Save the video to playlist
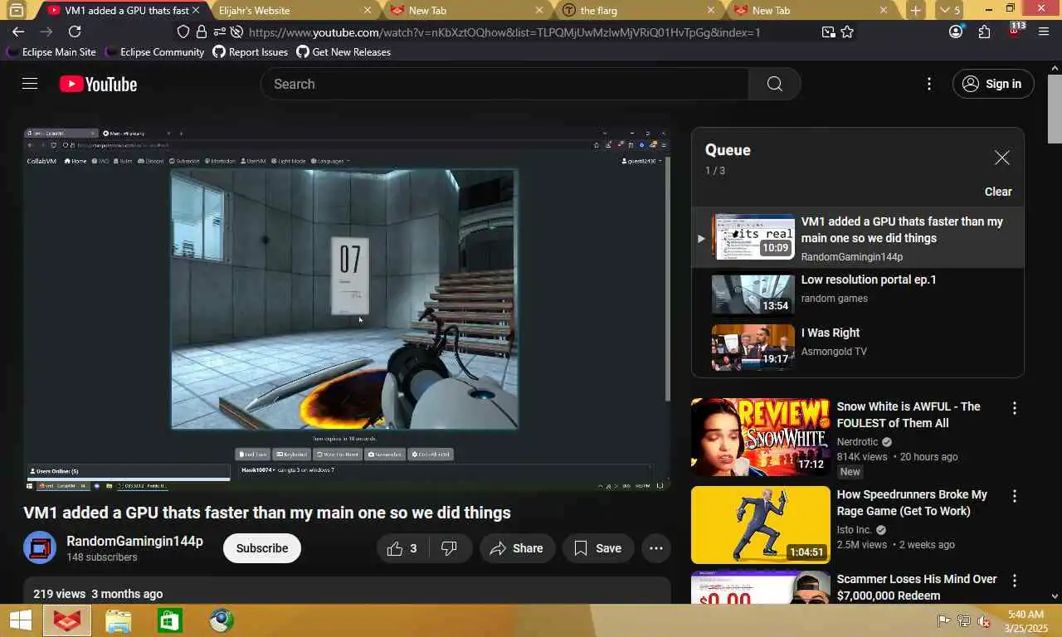The height and width of the screenshot is (637, 1062). click(x=597, y=548)
